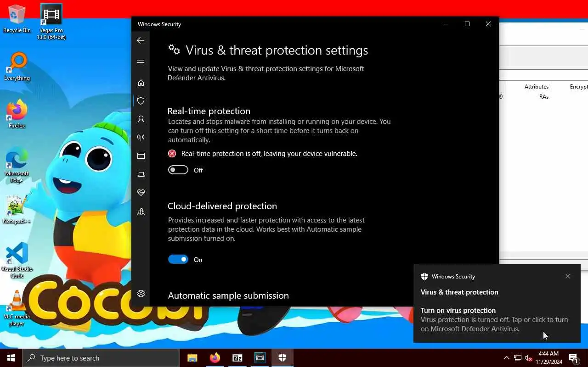
Task: Open the VLC media player desktop shortcut
Action: click(x=17, y=309)
